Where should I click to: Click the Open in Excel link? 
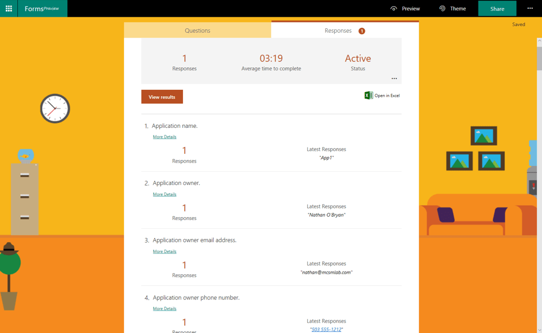[x=386, y=94]
